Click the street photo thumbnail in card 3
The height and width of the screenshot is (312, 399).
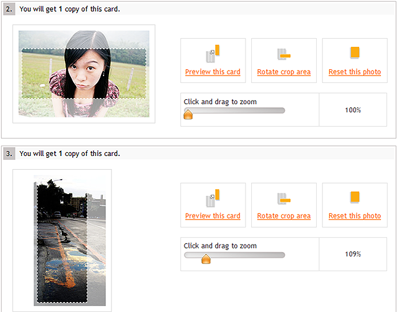70,240
